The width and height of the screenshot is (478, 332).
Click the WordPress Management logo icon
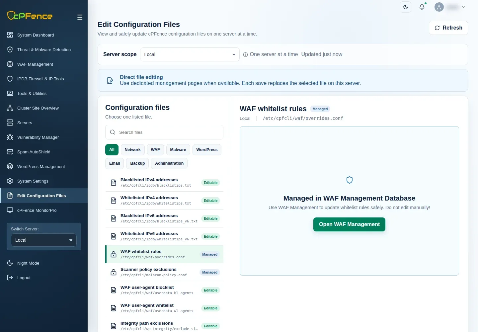[10, 166]
